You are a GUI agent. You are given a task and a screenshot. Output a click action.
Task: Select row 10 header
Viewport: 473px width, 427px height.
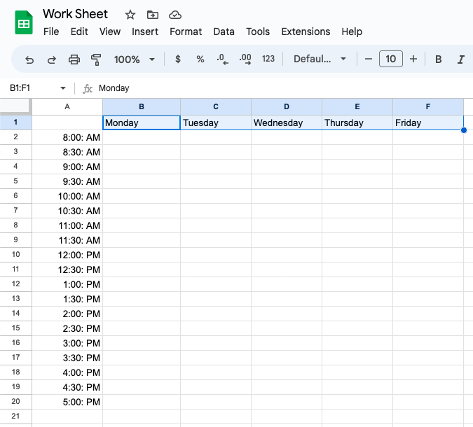tap(15, 255)
